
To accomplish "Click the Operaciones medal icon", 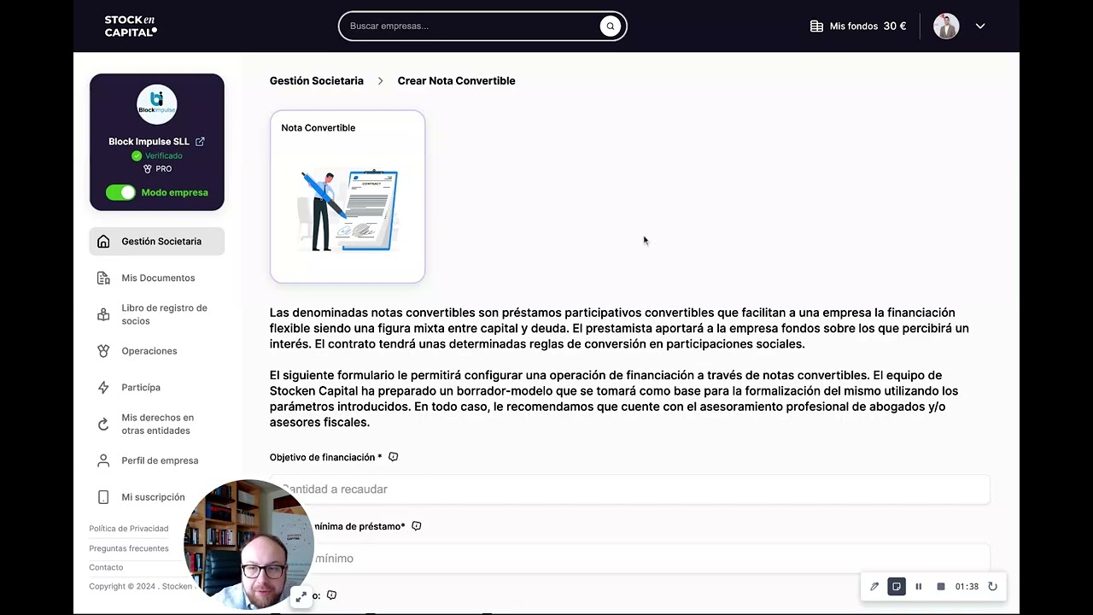I will click(x=103, y=351).
